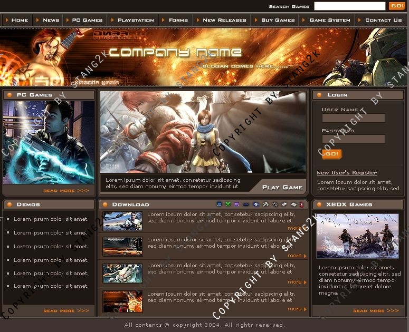Click the green Xbox icon in Download header
This screenshot has width=409, height=332.
click(228, 204)
